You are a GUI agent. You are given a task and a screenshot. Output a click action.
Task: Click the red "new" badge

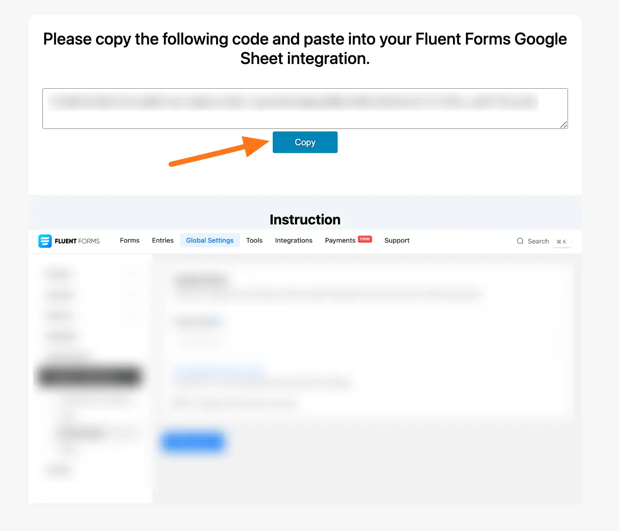tap(365, 239)
